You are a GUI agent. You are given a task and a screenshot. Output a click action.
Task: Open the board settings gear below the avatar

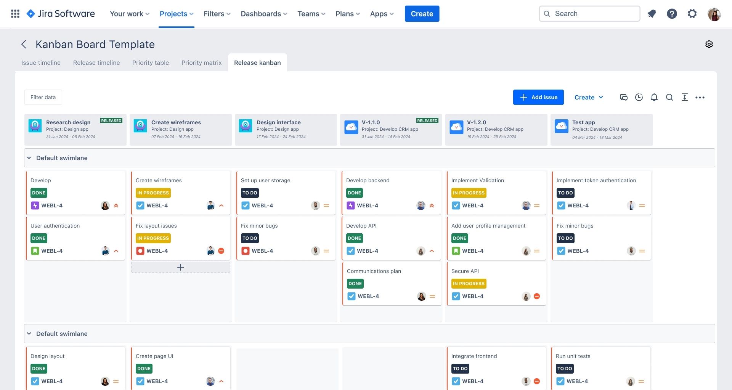709,44
